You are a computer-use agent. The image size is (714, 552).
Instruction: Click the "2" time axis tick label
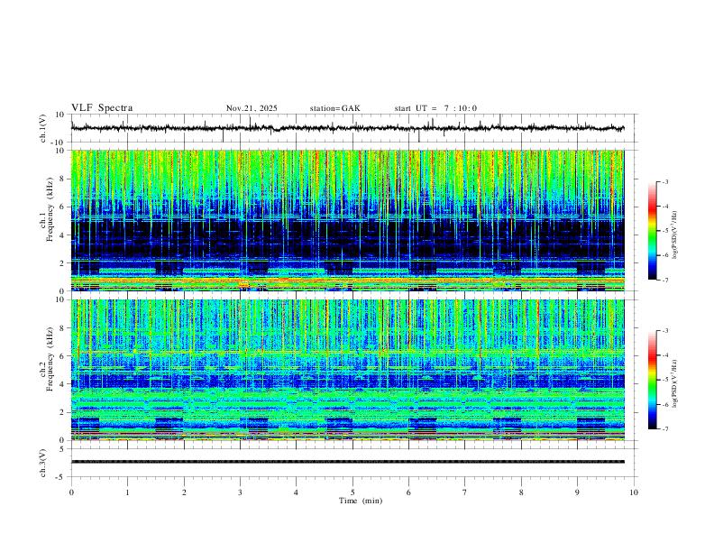184,492
